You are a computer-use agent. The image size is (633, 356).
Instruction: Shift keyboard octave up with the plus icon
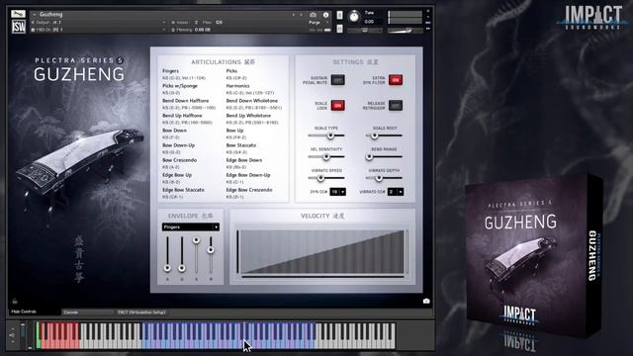12,328
